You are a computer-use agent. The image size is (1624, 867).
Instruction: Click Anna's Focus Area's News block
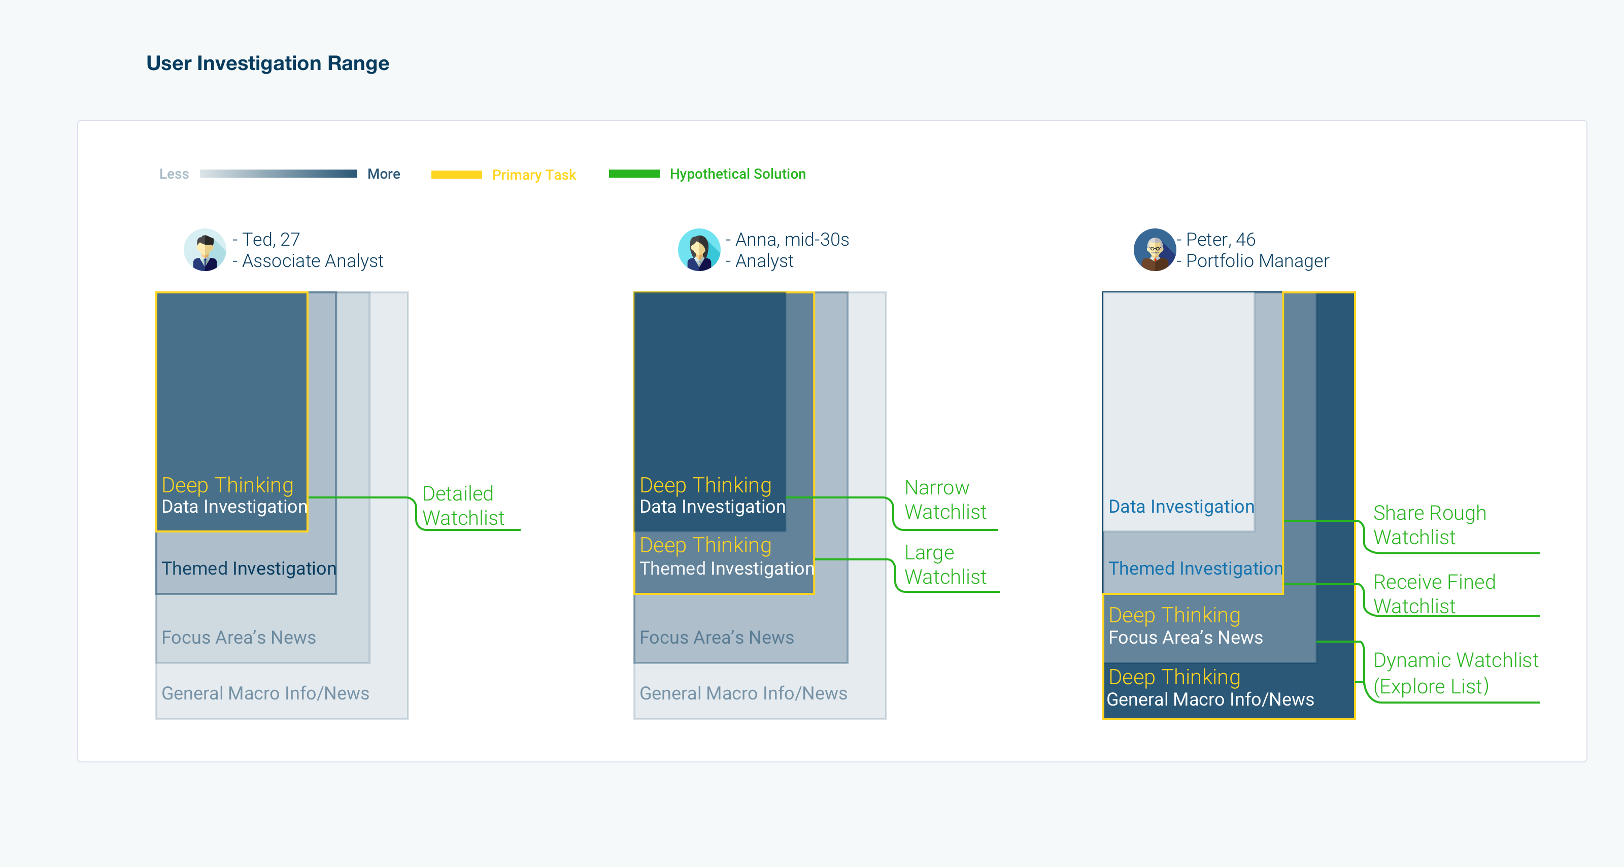click(716, 637)
